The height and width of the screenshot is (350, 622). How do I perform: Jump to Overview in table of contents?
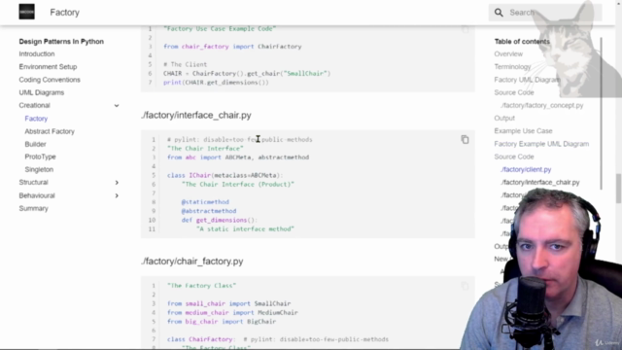[x=508, y=54]
